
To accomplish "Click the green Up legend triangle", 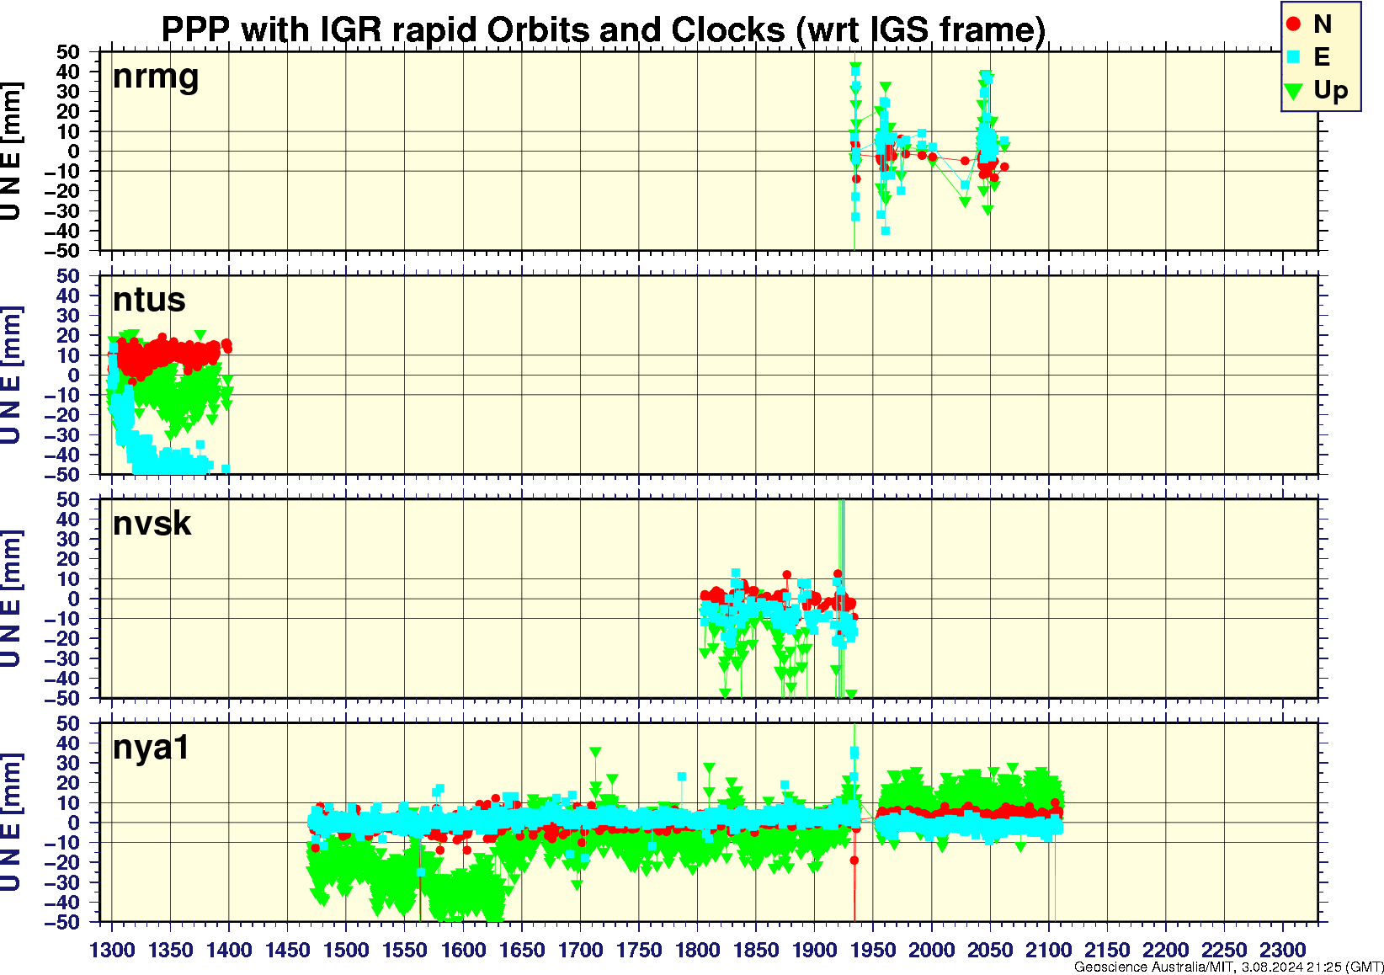I will pos(1294,90).
